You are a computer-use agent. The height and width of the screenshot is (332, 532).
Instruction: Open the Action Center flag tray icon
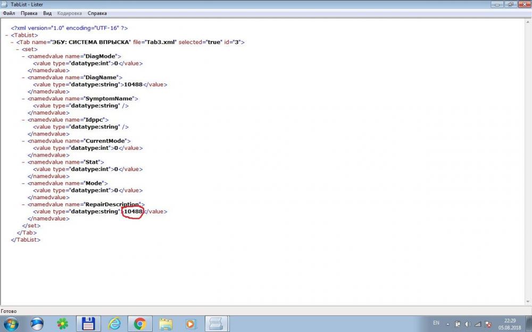(x=488, y=324)
